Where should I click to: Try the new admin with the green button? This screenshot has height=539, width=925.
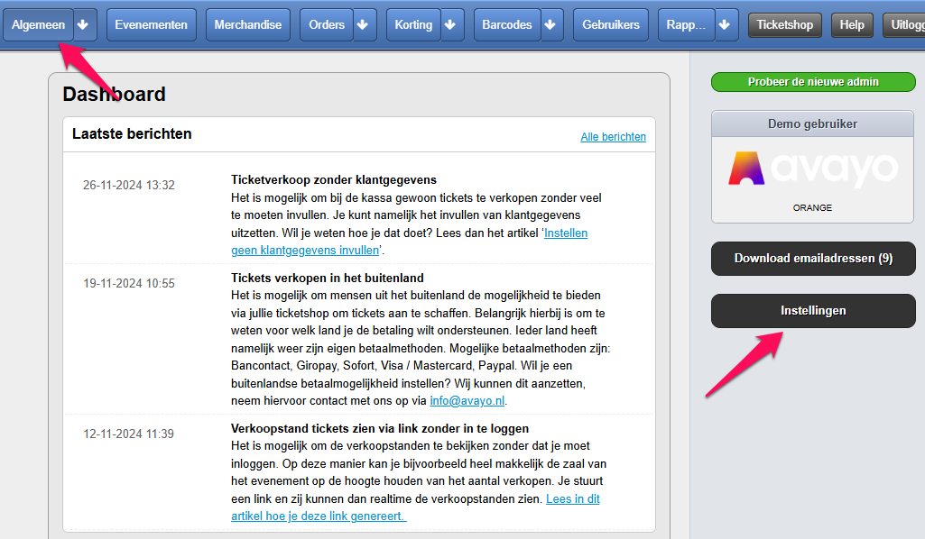coord(813,82)
